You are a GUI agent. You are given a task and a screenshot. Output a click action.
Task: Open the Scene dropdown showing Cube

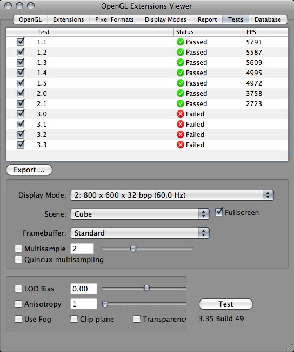(140, 214)
